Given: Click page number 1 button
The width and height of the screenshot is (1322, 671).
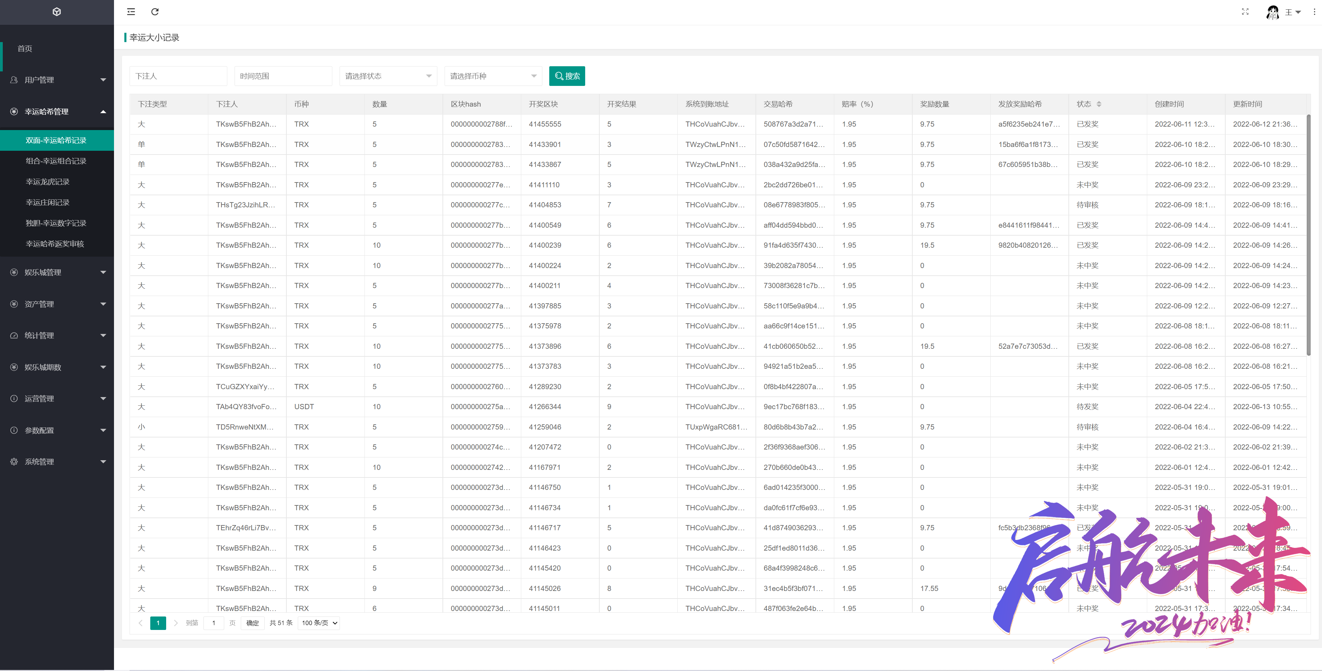Looking at the screenshot, I should pyautogui.click(x=158, y=623).
